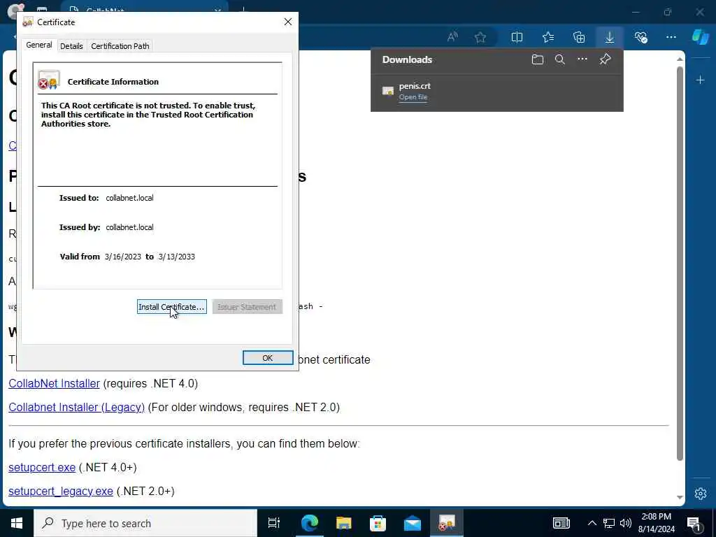Toggle the split screen icon in Edge

(517, 38)
